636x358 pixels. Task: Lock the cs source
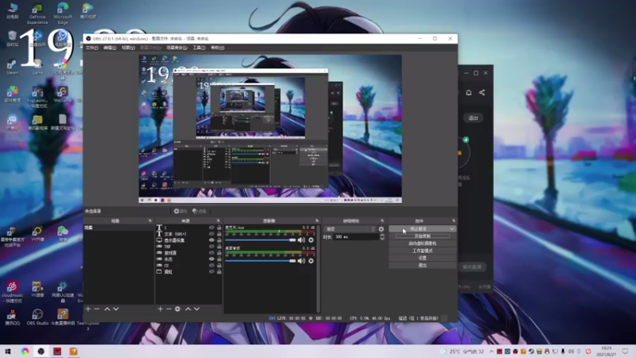(219, 266)
